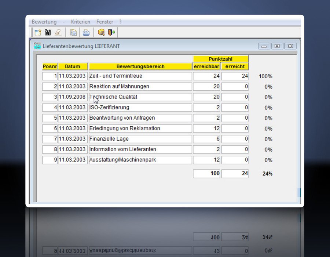Select the 'Zeit - und Termintreue' field
This screenshot has width=330, height=257.
(x=140, y=76)
